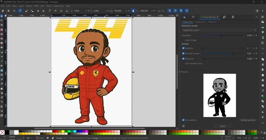
Task: Open the Filters menu
Action: [x=49, y=6]
